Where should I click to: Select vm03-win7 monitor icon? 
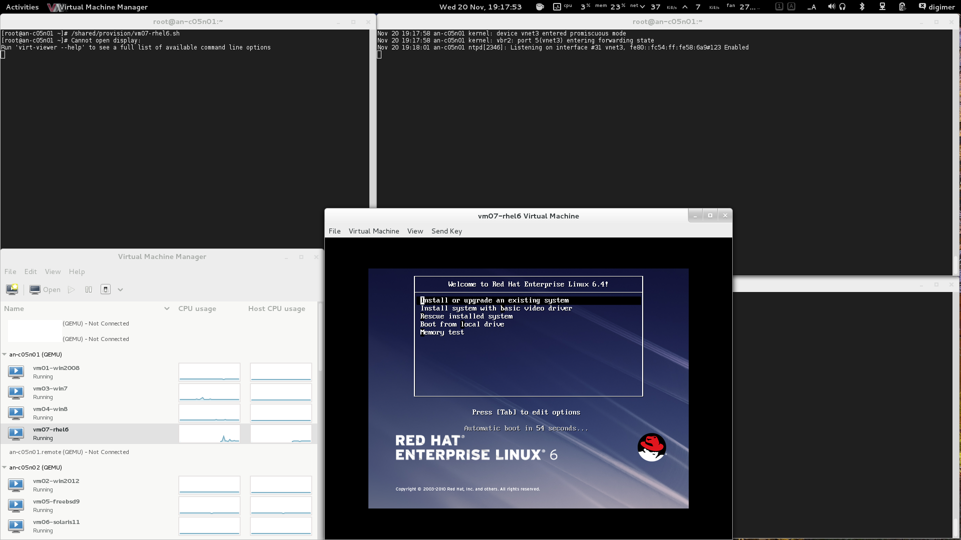[x=16, y=392]
